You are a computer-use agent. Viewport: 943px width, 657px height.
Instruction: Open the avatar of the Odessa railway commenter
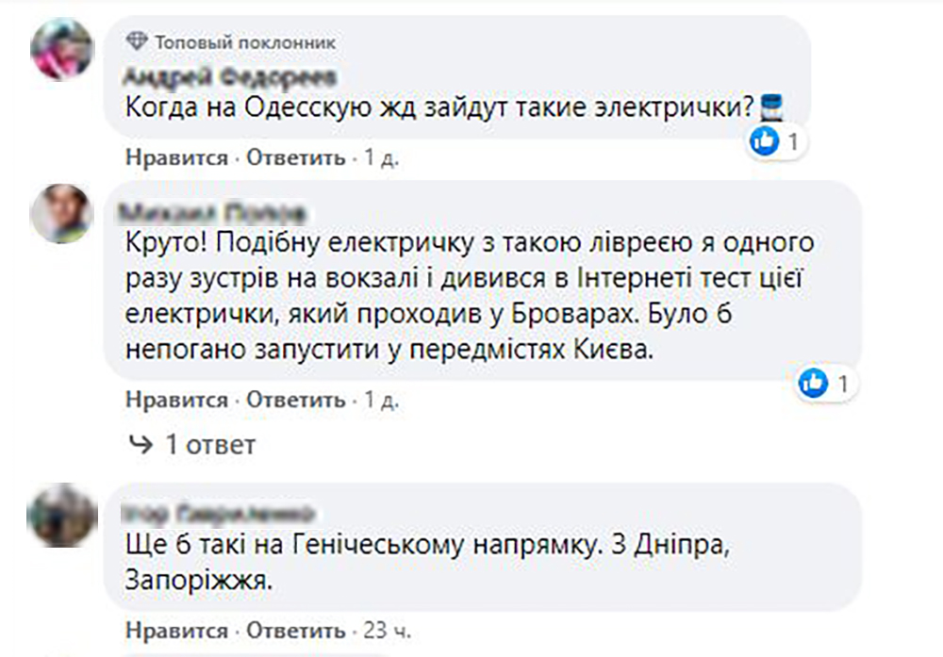point(62,49)
